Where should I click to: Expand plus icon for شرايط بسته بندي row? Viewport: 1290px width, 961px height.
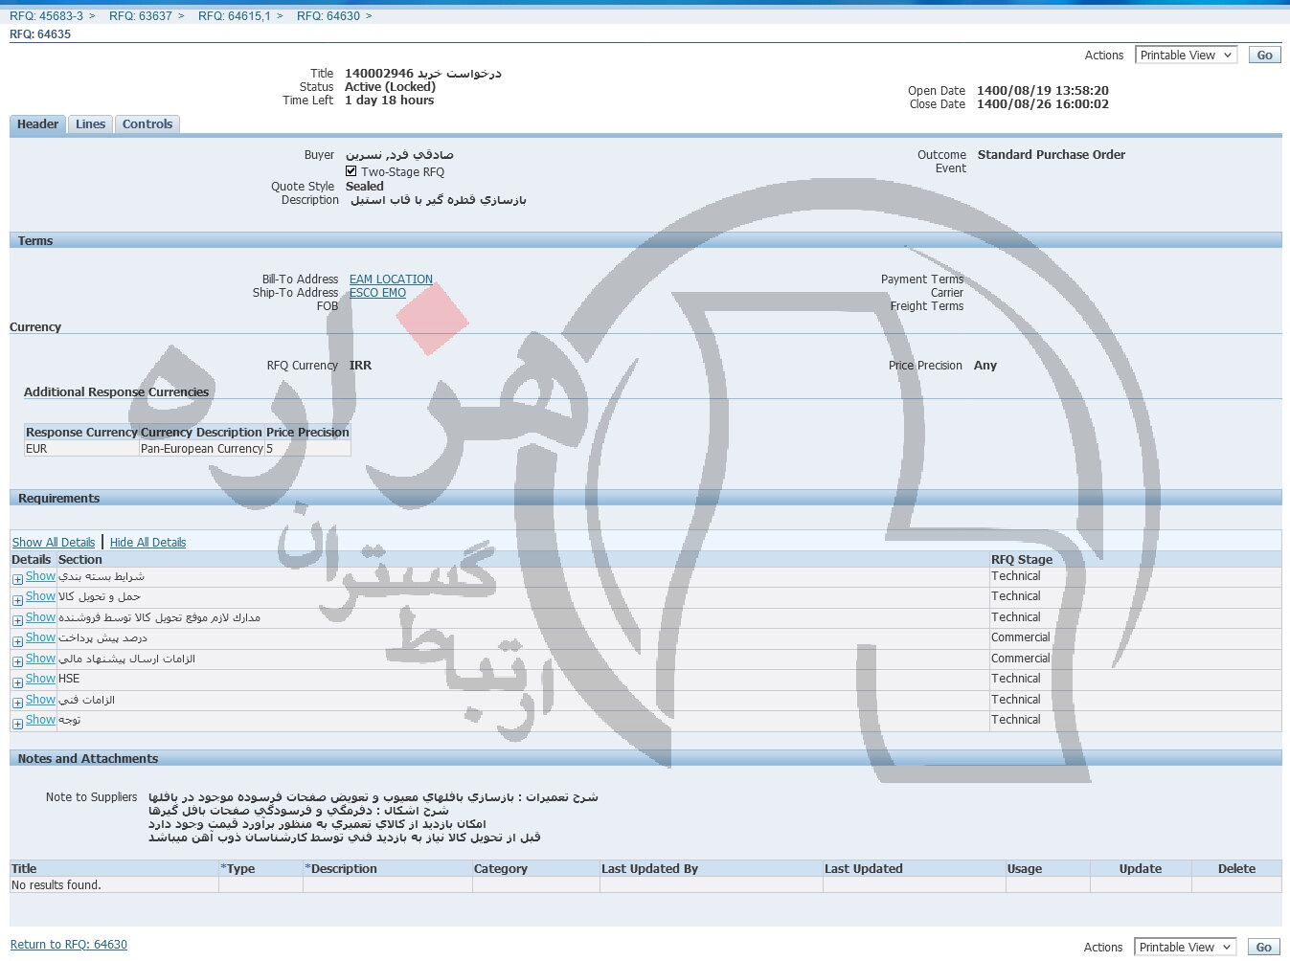point(17,579)
